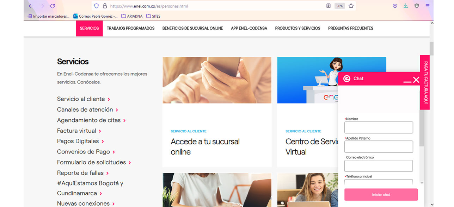Go back using the browser back arrow
Image resolution: width=454 pixels, height=207 pixels.
click(31, 6)
